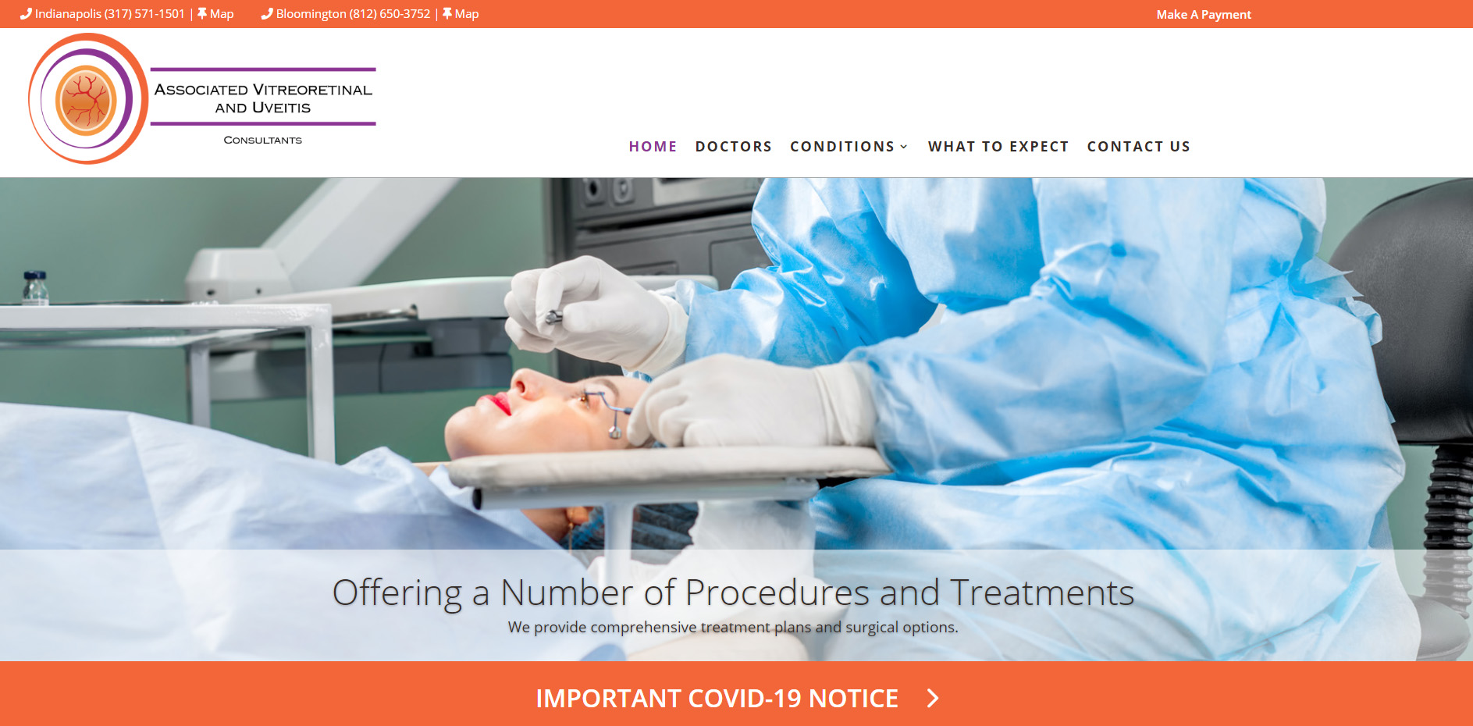Viewport: 1473px width, 726px height.
Task: Expand the Conditions menu arrow
Action: [904, 147]
